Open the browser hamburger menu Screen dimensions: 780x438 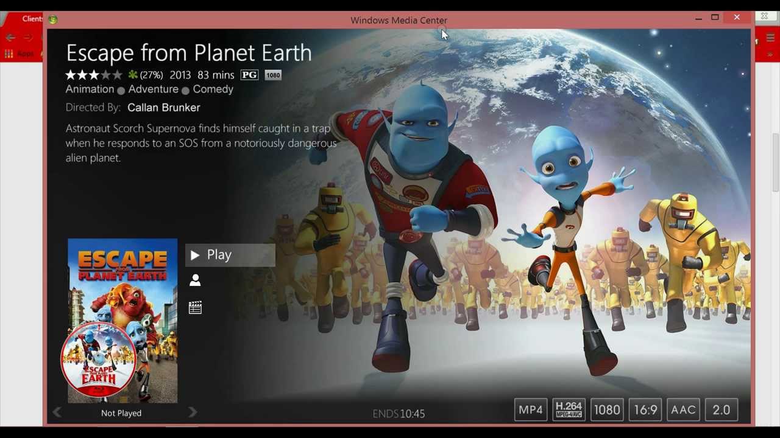[x=770, y=38]
